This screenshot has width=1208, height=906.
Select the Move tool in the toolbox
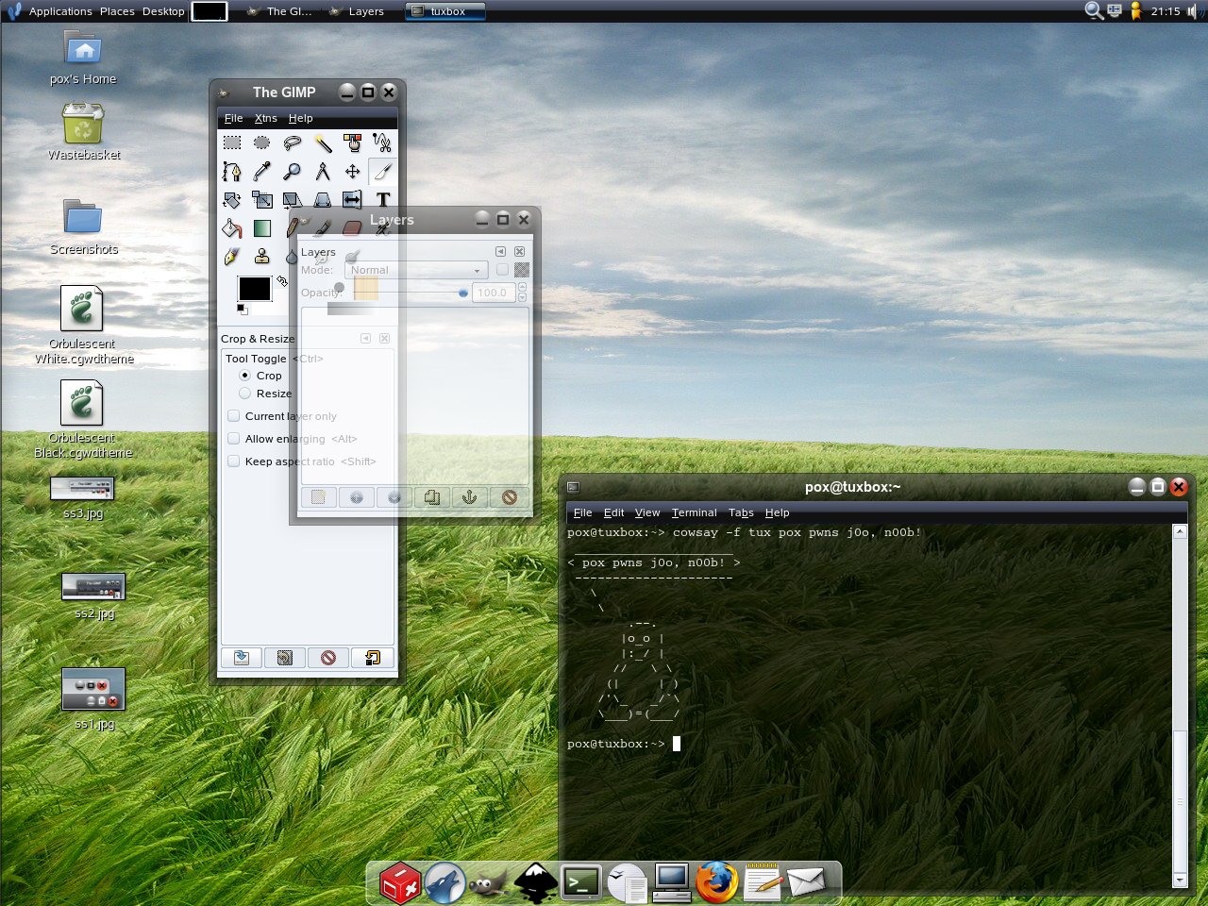pos(352,171)
